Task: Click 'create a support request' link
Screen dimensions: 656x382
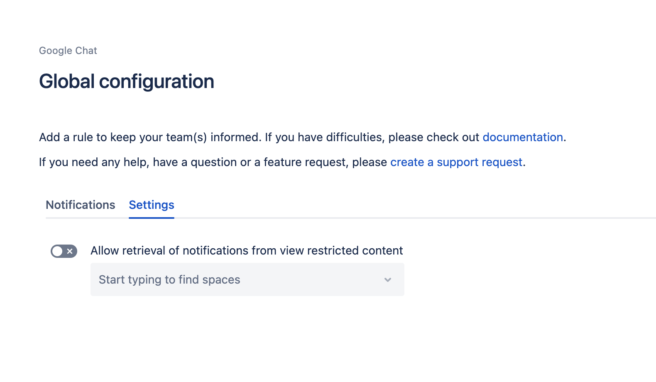Action: point(456,162)
